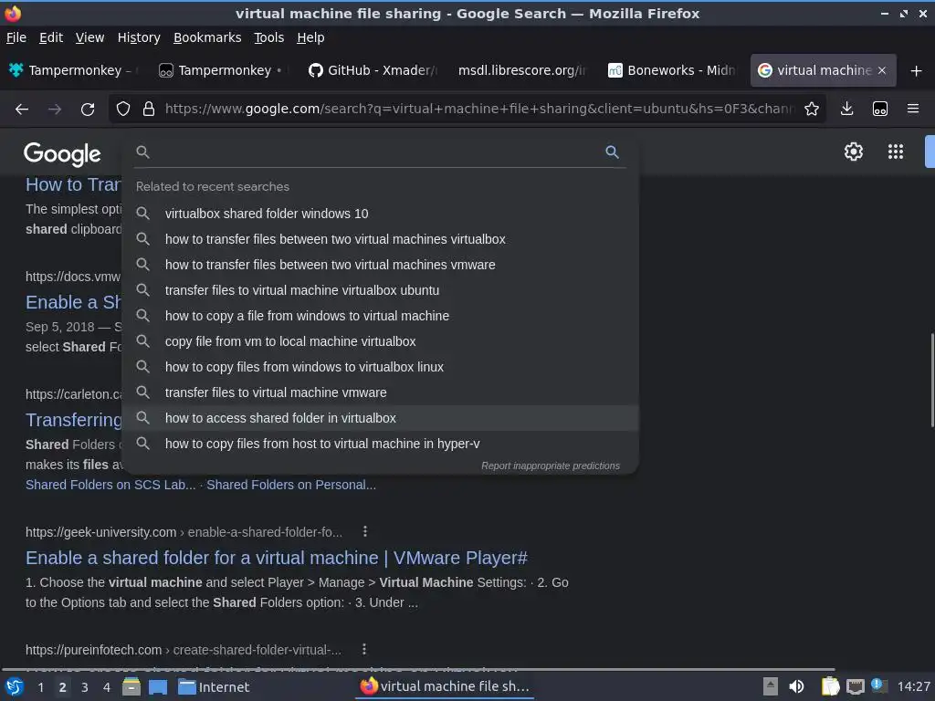Open Shared Folders on Personal link
935x701 pixels.
point(291,485)
